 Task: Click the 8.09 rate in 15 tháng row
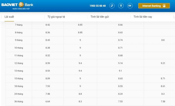[x=48, y=78]
